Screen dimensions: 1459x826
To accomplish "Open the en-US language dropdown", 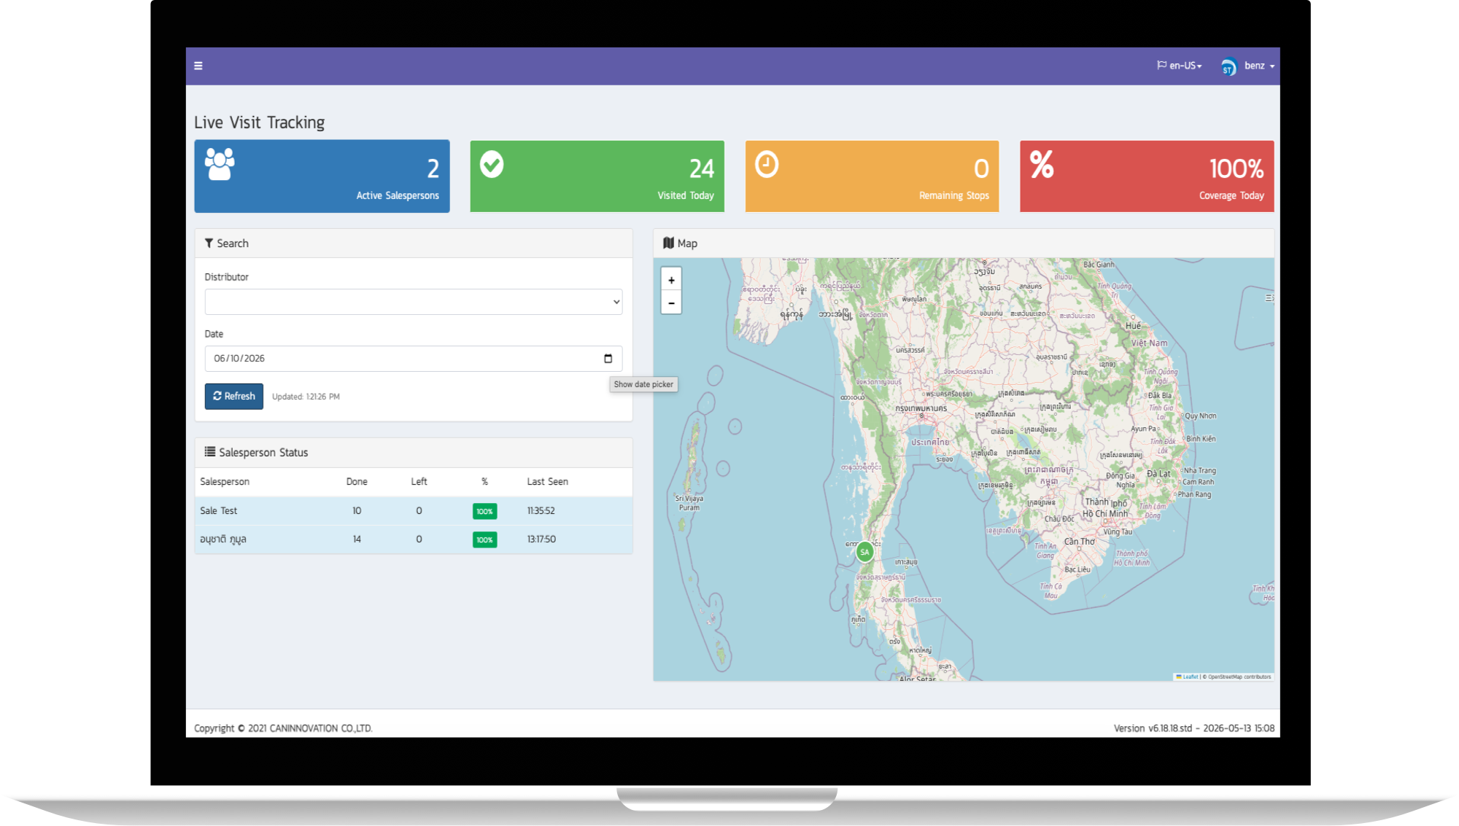I will point(1179,66).
